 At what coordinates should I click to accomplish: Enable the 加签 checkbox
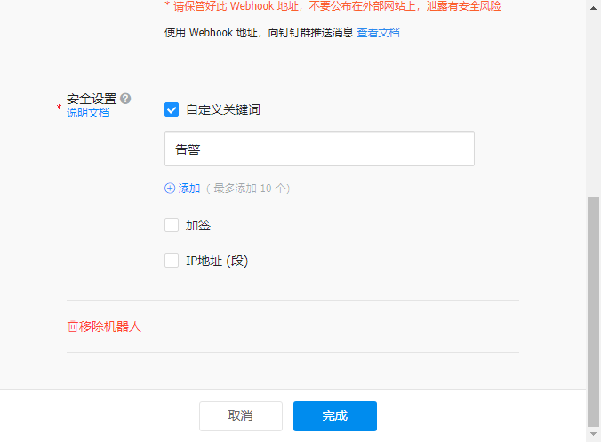[x=172, y=225]
